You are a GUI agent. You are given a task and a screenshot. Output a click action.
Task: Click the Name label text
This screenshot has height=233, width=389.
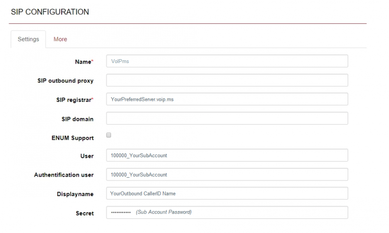pos(84,62)
